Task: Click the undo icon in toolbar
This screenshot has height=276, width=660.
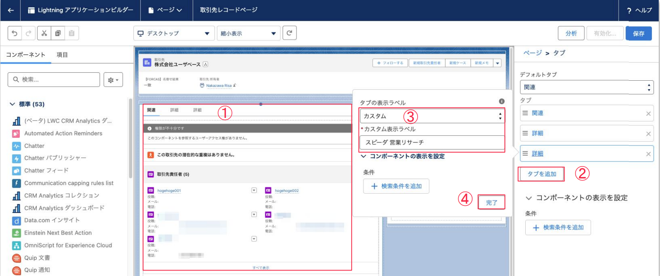Action: pos(15,33)
